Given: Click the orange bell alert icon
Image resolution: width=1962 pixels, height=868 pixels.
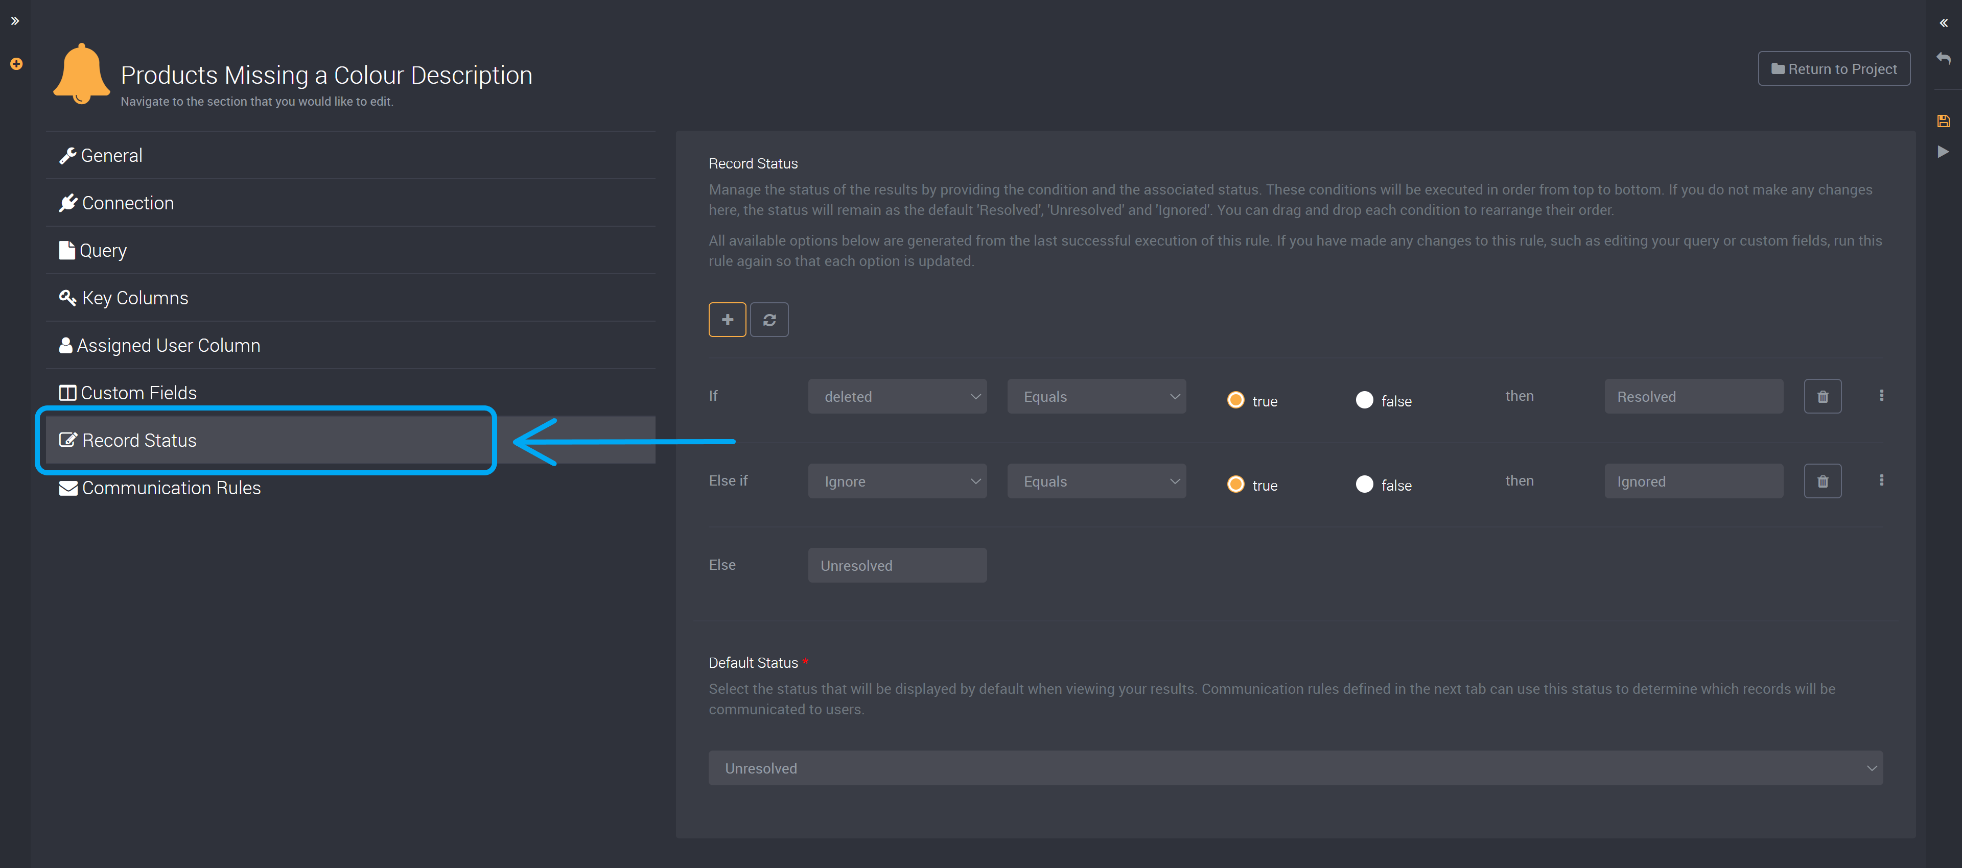Looking at the screenshot, I should 82,74.
